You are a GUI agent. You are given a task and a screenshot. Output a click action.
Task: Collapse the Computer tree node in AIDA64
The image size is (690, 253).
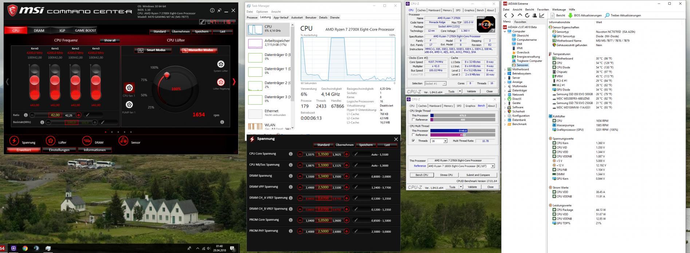(505, 31)
